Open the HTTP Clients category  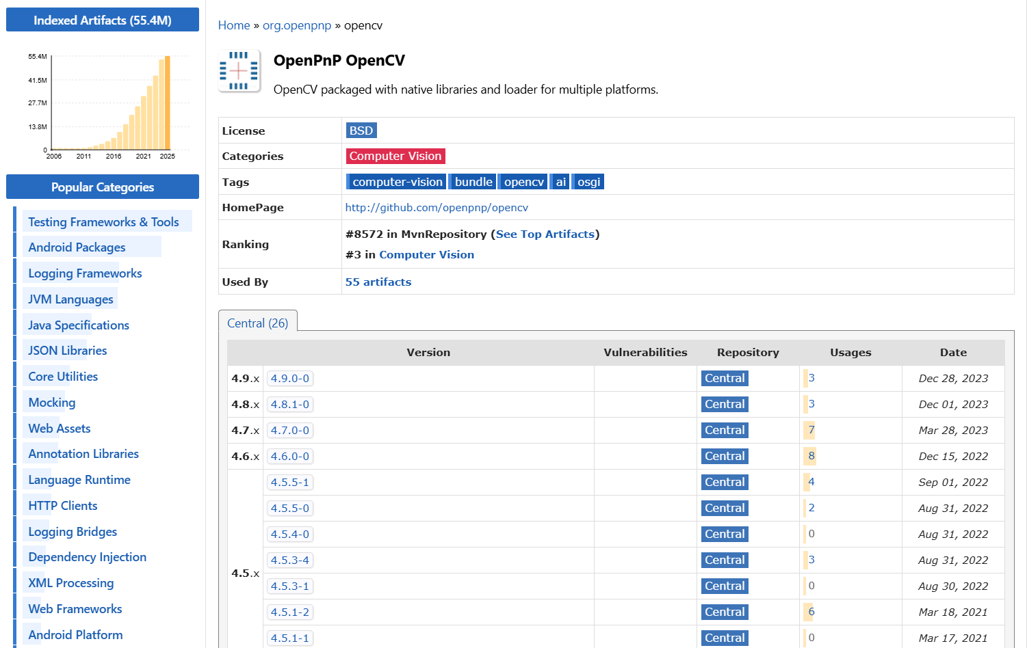[x=63, y=505]
